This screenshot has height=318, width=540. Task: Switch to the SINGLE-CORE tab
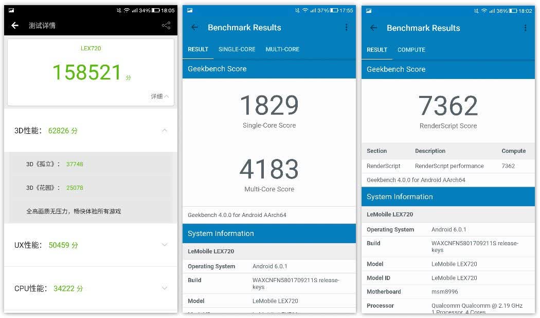237,49
